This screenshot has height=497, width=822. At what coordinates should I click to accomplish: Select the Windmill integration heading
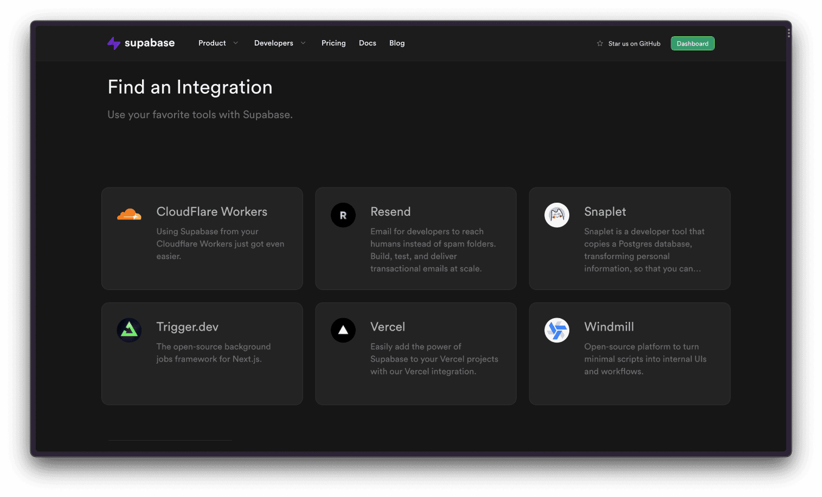coord(609,327)
